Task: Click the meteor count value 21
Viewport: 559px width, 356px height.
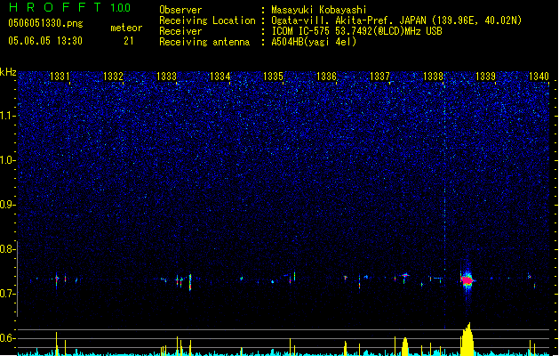Action: pyautogui.click(x=128, y=41)
